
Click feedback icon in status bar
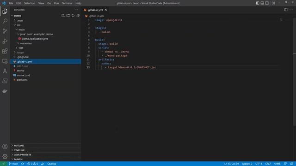click(x=285, y=164)
